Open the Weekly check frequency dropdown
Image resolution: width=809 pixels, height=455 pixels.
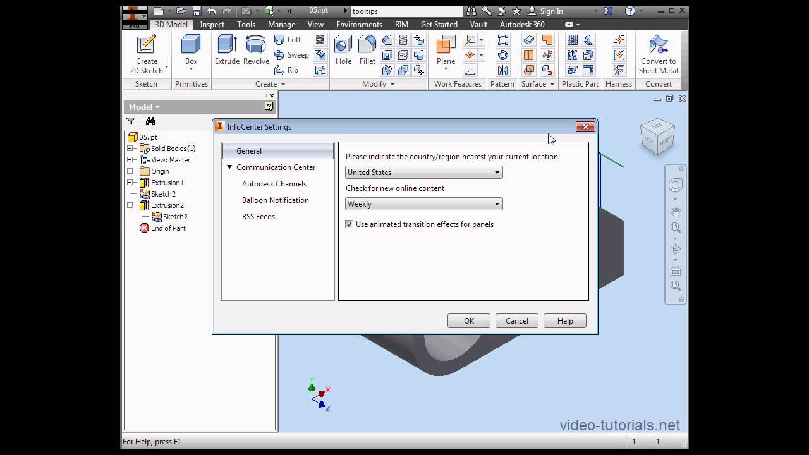pyautogui.click(x=424, y=204)
